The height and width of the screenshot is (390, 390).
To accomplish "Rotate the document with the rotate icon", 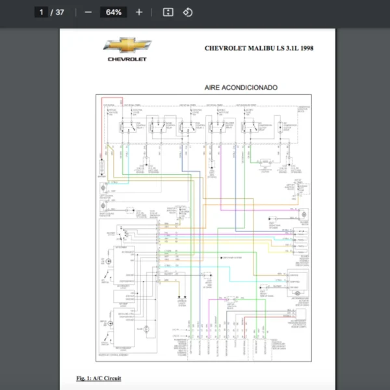I will [x=187, y=12].
